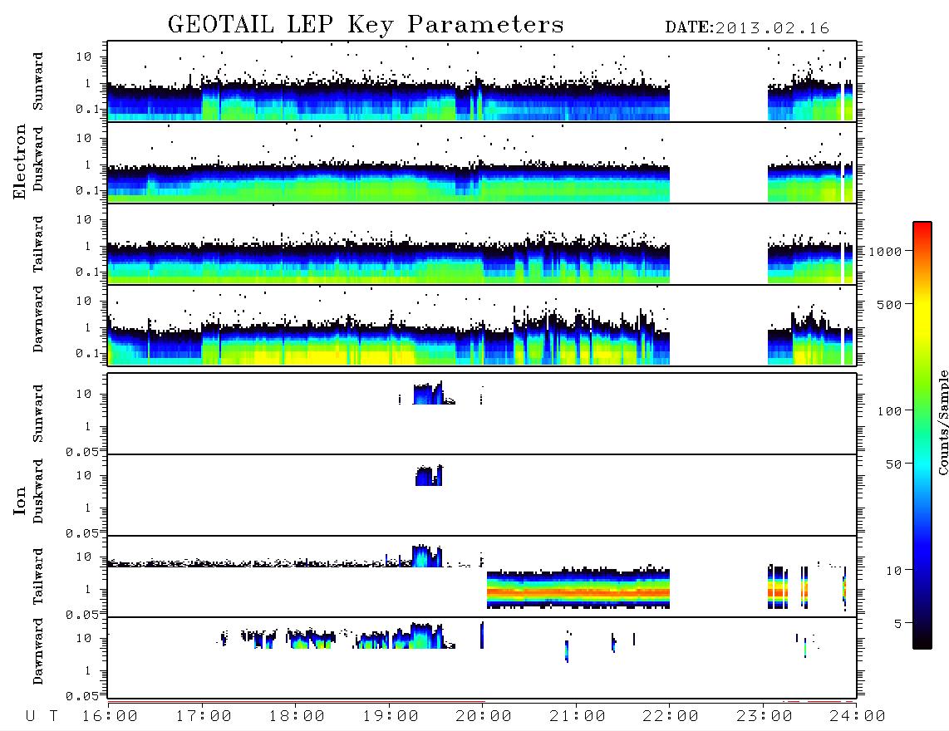Click the 23:00 time tick label

click(x=765, y=716)
